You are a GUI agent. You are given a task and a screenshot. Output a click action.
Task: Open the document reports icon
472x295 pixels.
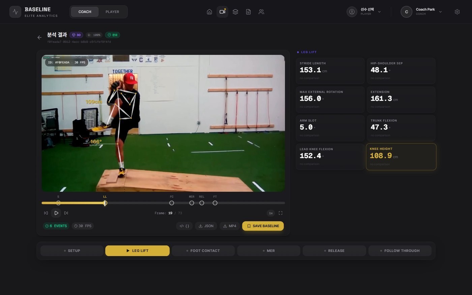pyautogui.click(x=248, y=12)
